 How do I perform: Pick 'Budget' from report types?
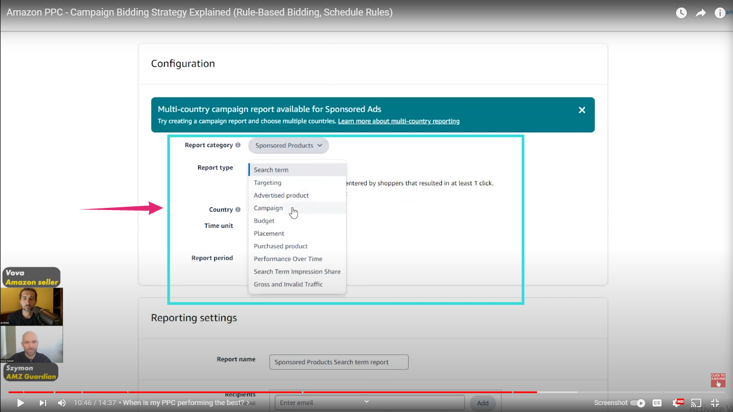[x=297, y=221]
